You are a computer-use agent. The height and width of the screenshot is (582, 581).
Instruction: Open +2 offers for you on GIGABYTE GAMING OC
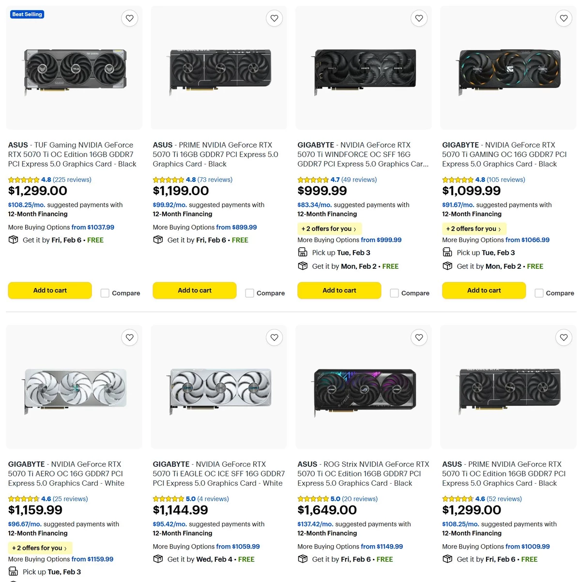[x=474, y=228]
